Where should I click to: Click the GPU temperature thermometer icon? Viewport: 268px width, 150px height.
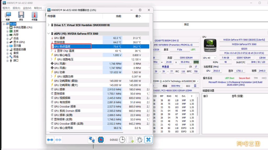coord(52,38)
